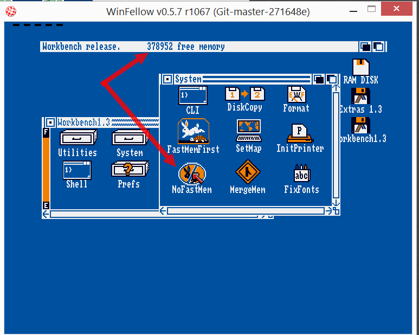Viewport: 419px width, 335px height.
Task: Click Workbench1.3 window left scroll arrow
Action: (46, 214)
